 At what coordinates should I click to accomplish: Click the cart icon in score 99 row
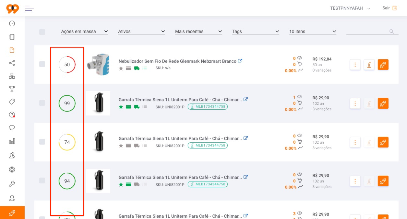pyautogui.click(x=300, y=103)
